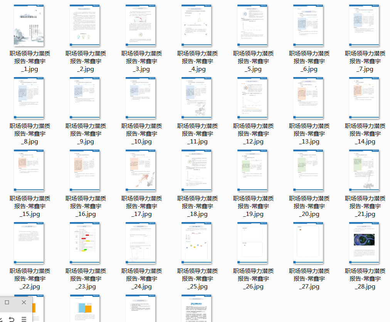The height and width of the screenshot is (322, 390).
Task: Click file name label of 职场领导力潜质报告-常鑫宇_26.jpg
Action: click(x=253, y=279)
